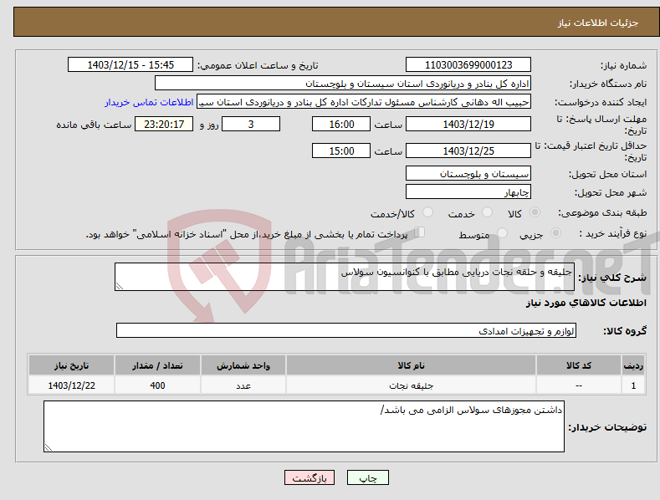Image resolution: width=660 pixels, height=500 pixels.
Task: Select the متوسط purchase type radio
Action: [502, 233]
